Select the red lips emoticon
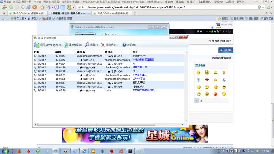Image resolution: width=274 pixels, height=154 pixels. 207,80
